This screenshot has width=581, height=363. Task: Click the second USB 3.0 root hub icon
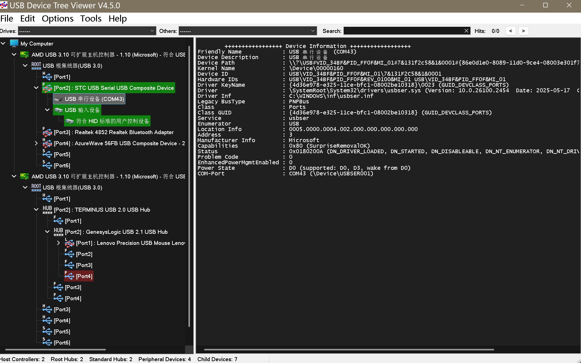36,187
